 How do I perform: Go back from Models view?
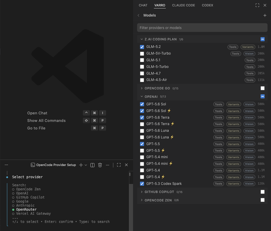[139, 15]
